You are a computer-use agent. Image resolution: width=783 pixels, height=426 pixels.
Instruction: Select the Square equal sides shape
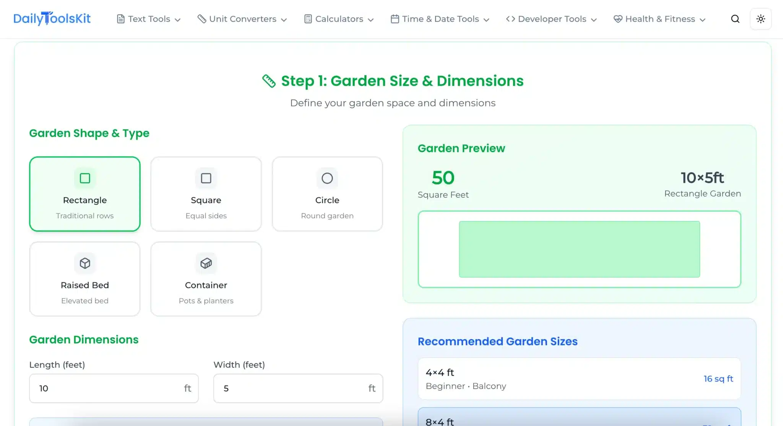(x=206, y=194)
